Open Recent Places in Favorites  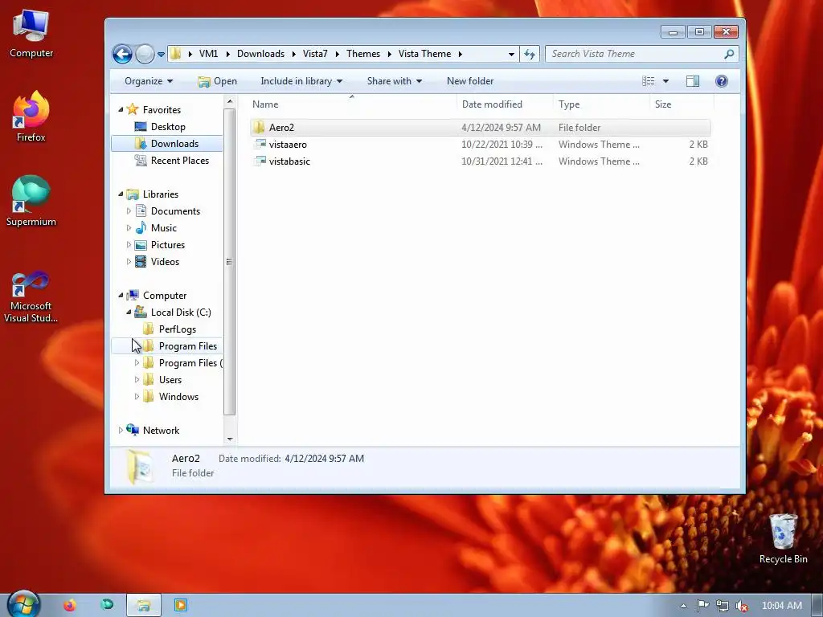tap(172, 161)
